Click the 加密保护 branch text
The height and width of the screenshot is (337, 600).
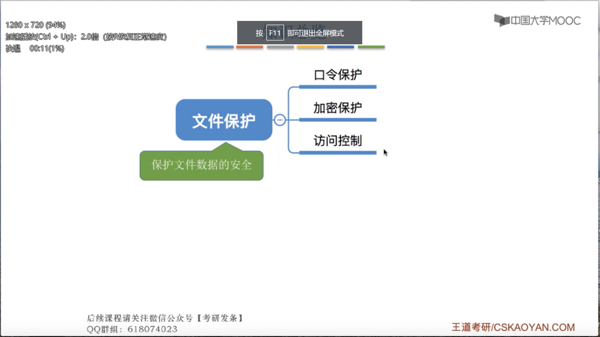pyautogui.click(x=338, y=108)
